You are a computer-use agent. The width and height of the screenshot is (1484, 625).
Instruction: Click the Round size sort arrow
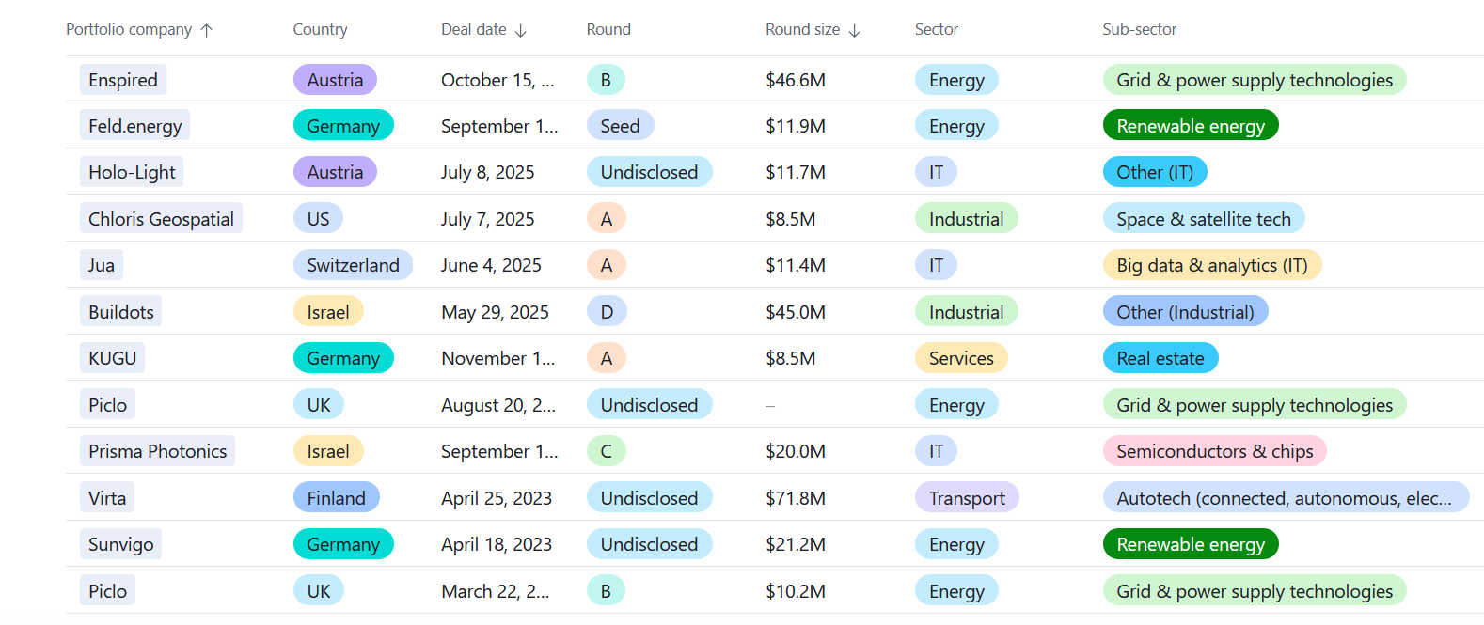(x=854, y=30)
